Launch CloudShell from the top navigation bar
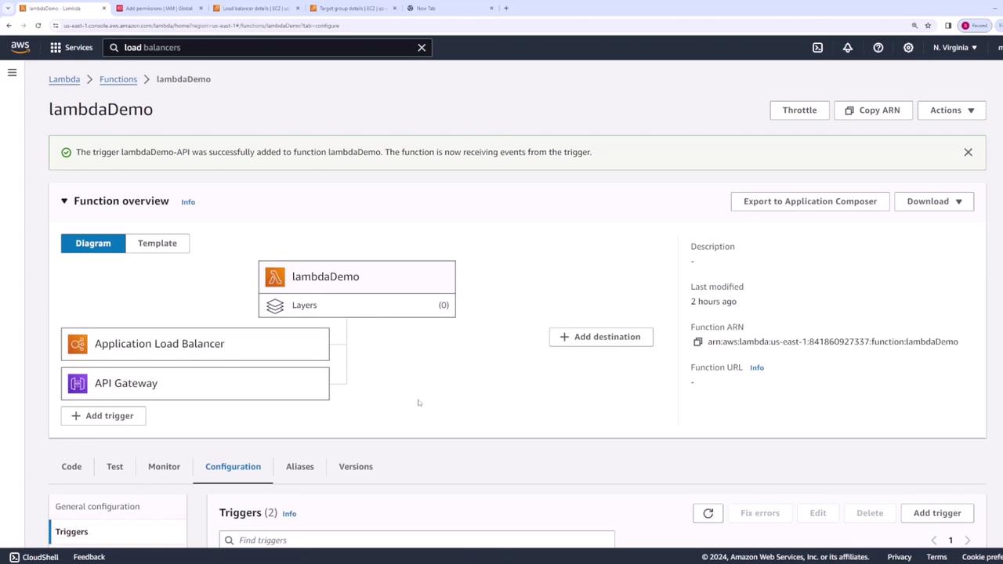 [x=817, y=48]
